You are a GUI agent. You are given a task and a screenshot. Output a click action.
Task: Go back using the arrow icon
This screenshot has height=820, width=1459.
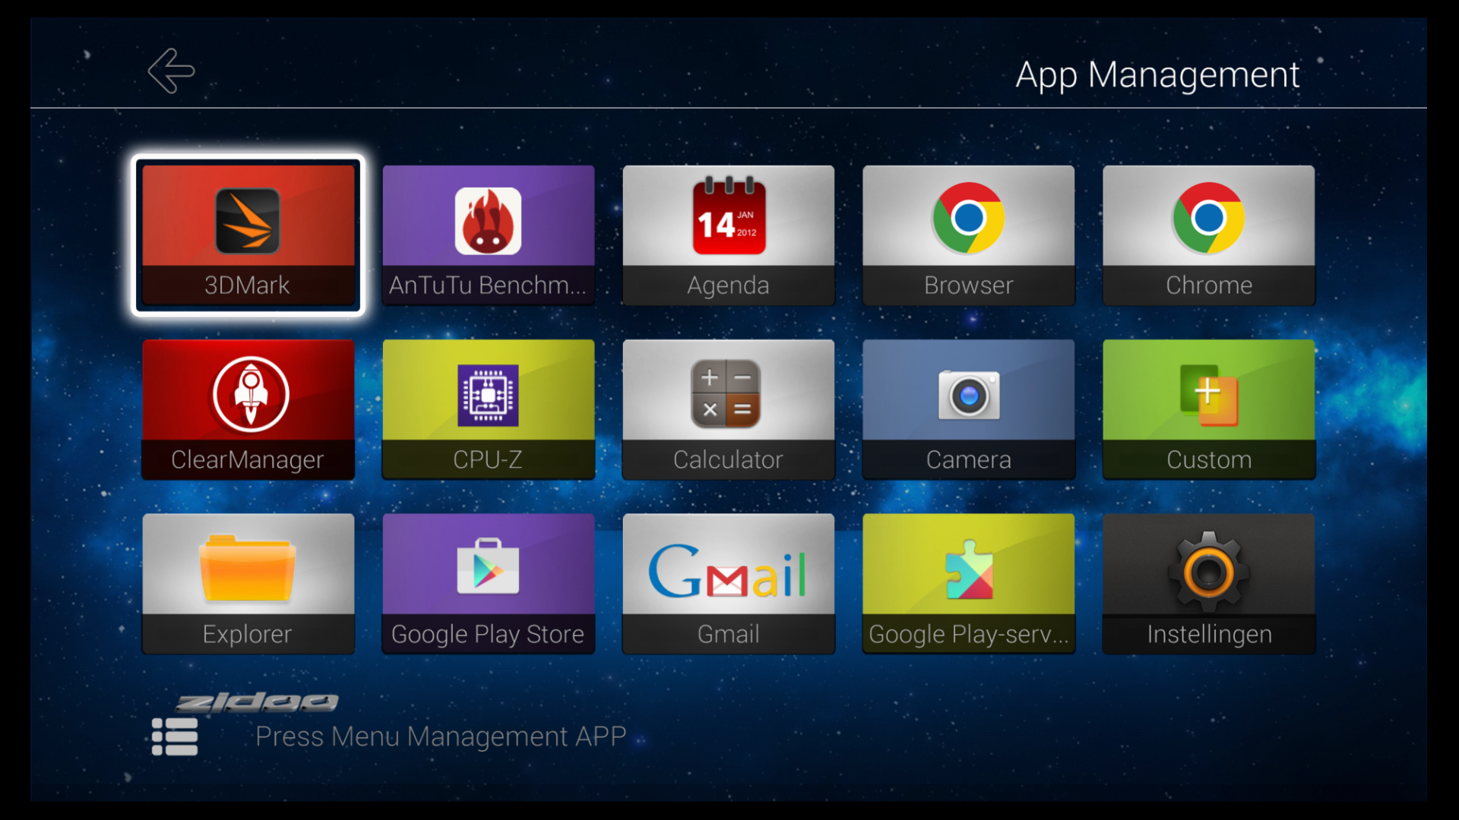(171, 71)
